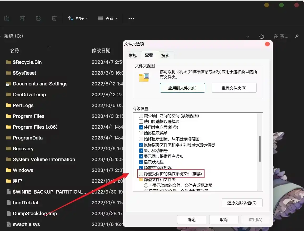304x231 pixels.
Task: Click the 应用到文件夹(L) button
Action: (x=182, y=88)
